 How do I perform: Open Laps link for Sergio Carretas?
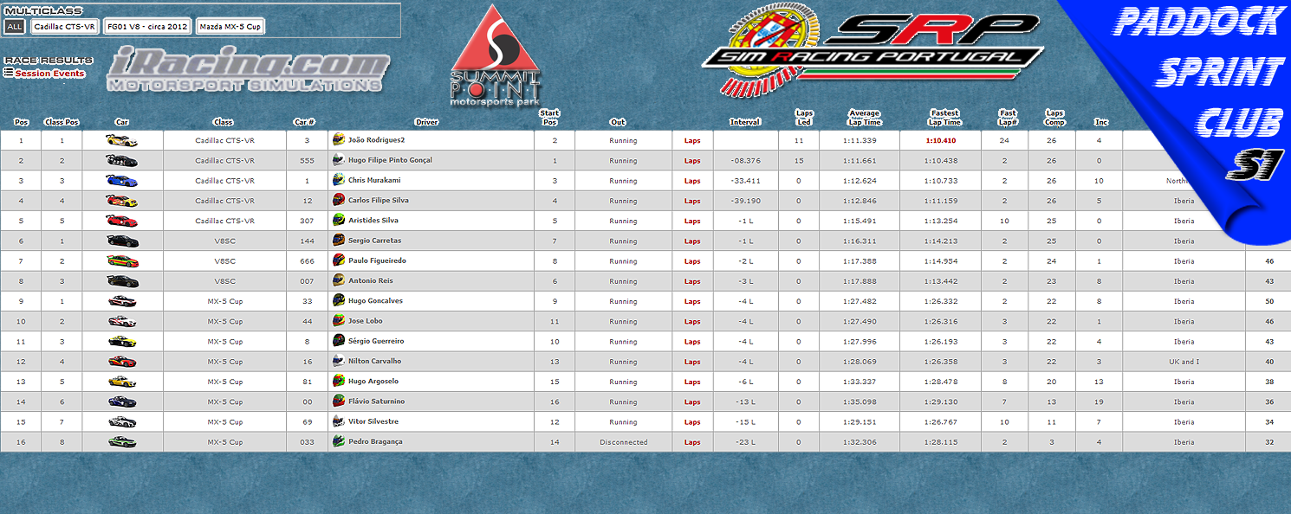click(692, 241)
